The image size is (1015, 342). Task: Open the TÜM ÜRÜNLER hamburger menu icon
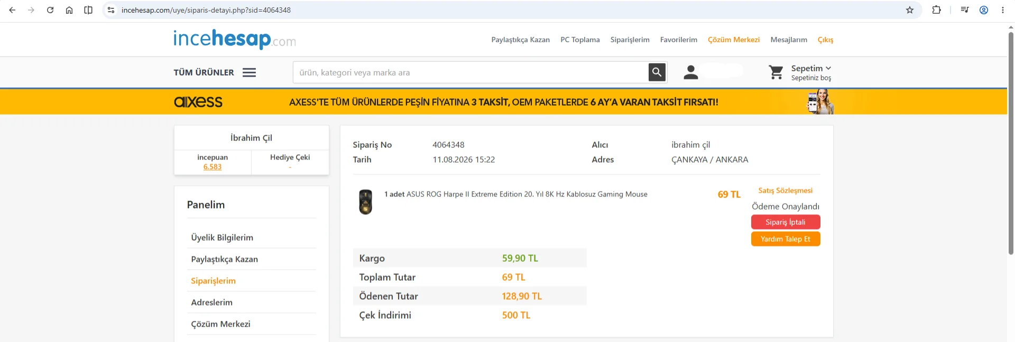[250, 72]
